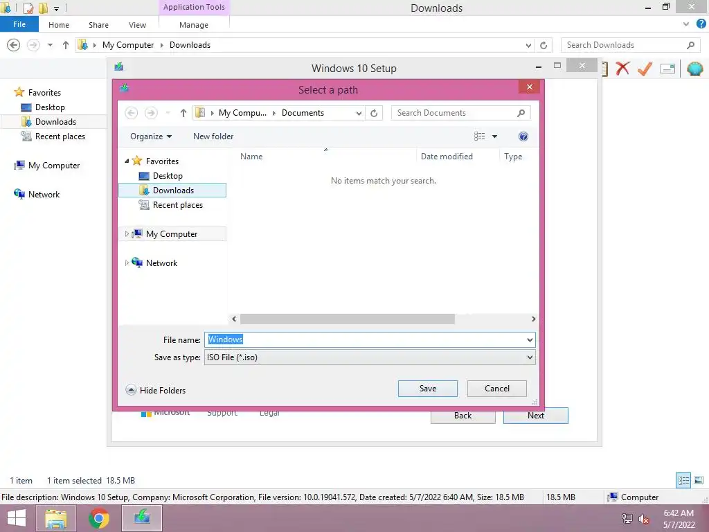Select Desktop in dialog navigation pane
Image resolution: width=709 pixels, height=532 pixels.
click(x=168, y=175)
